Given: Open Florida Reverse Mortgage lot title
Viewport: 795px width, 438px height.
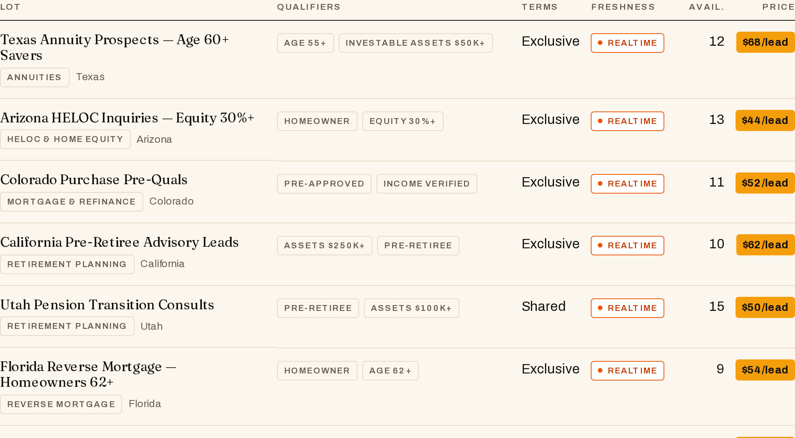Looking at the screenshot, I should 88,374.
